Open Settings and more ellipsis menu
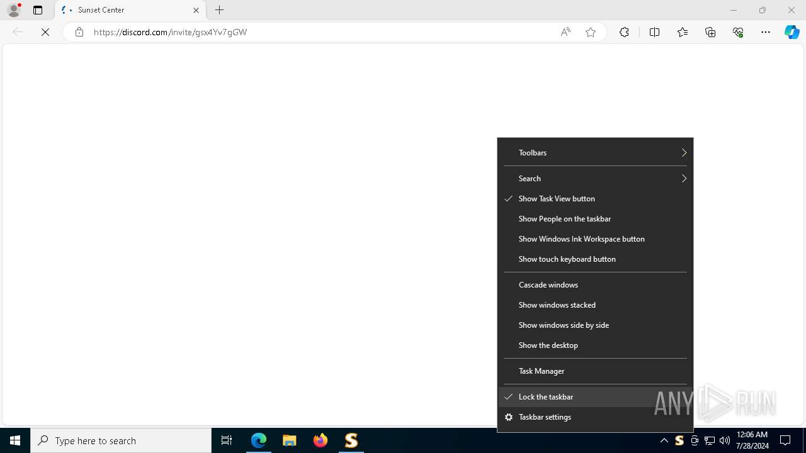 pos(766,32)
